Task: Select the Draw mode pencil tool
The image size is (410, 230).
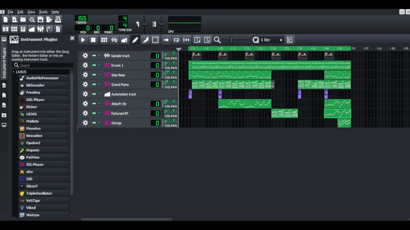Action: 135,40
